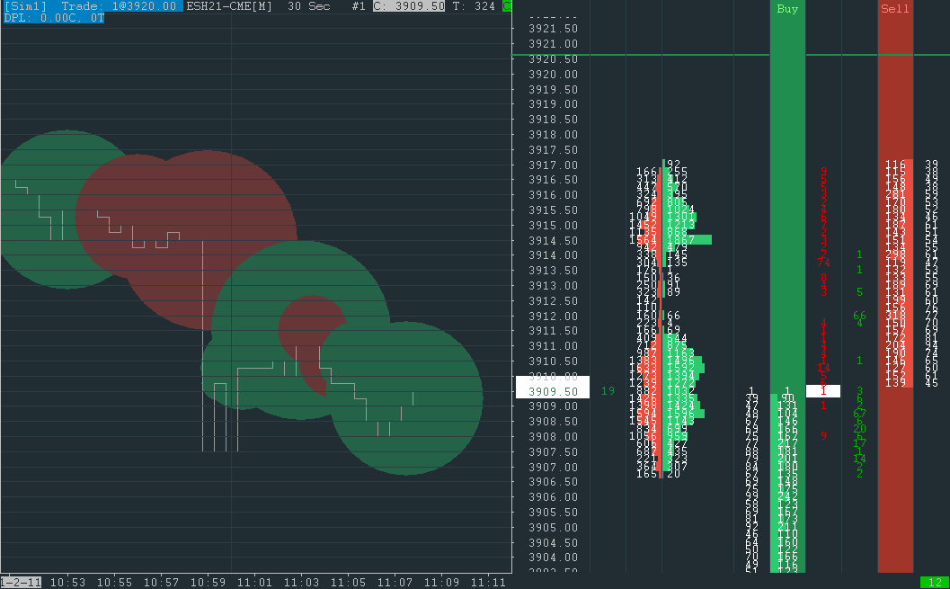
Task: Click the 11:05 time axis label
Action: pyautogui.click(x=348, y=583)
